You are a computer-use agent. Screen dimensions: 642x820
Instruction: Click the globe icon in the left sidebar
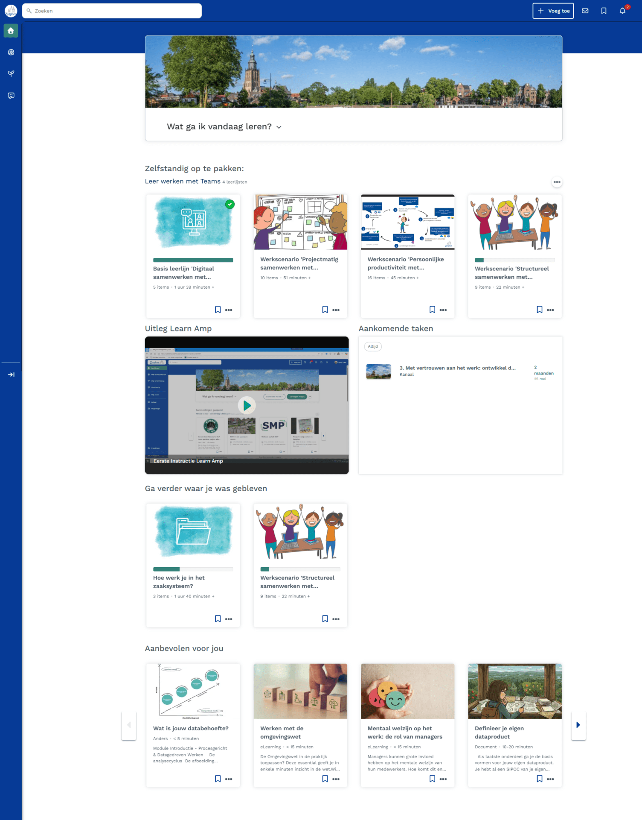click(11, 52)
